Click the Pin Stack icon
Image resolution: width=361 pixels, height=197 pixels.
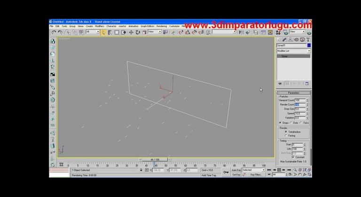(x=280, y=83)
